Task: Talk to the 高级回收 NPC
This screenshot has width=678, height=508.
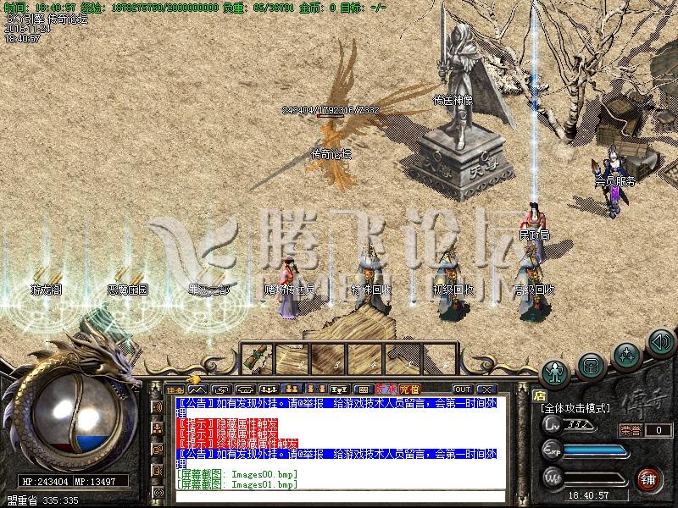Action: [x=535, y=287]
